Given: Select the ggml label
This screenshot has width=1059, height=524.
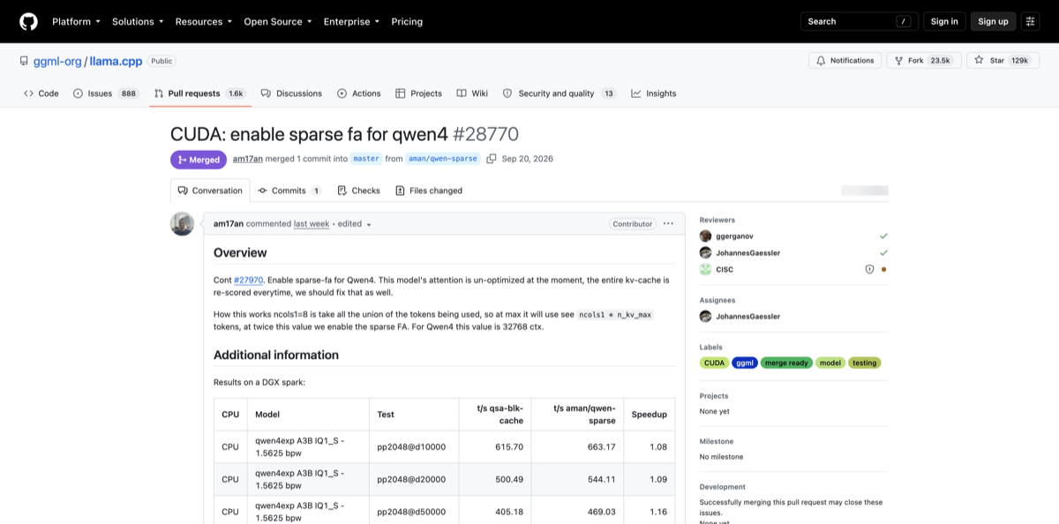Looking at the screenshot, I should 745,363.
